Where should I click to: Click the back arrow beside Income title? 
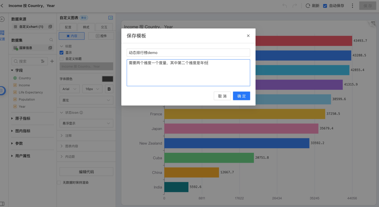pyautogui.click(x=2, y=6)
